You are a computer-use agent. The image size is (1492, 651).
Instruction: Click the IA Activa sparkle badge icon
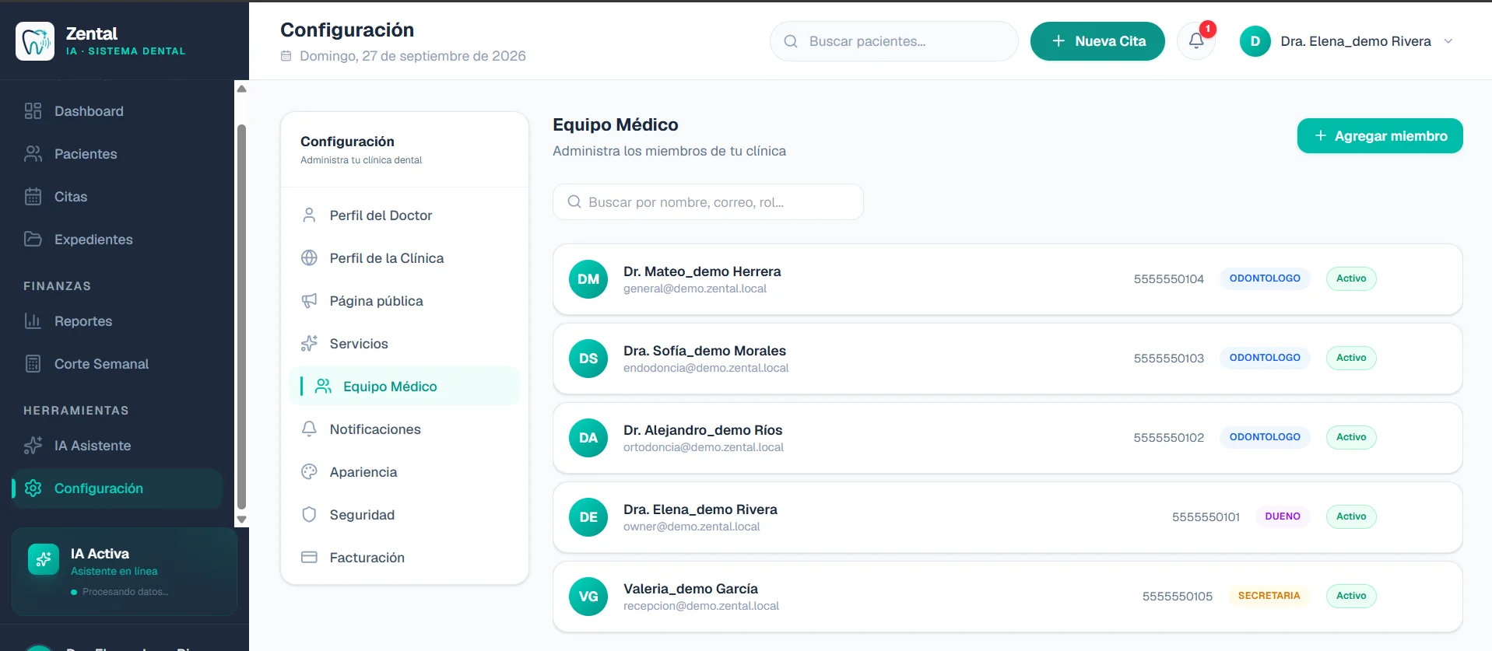(x=44, y=559)
